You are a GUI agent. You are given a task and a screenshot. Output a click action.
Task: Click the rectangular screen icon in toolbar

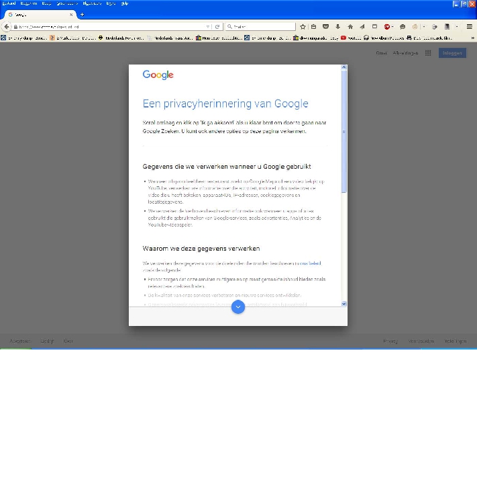pos(374,27)
